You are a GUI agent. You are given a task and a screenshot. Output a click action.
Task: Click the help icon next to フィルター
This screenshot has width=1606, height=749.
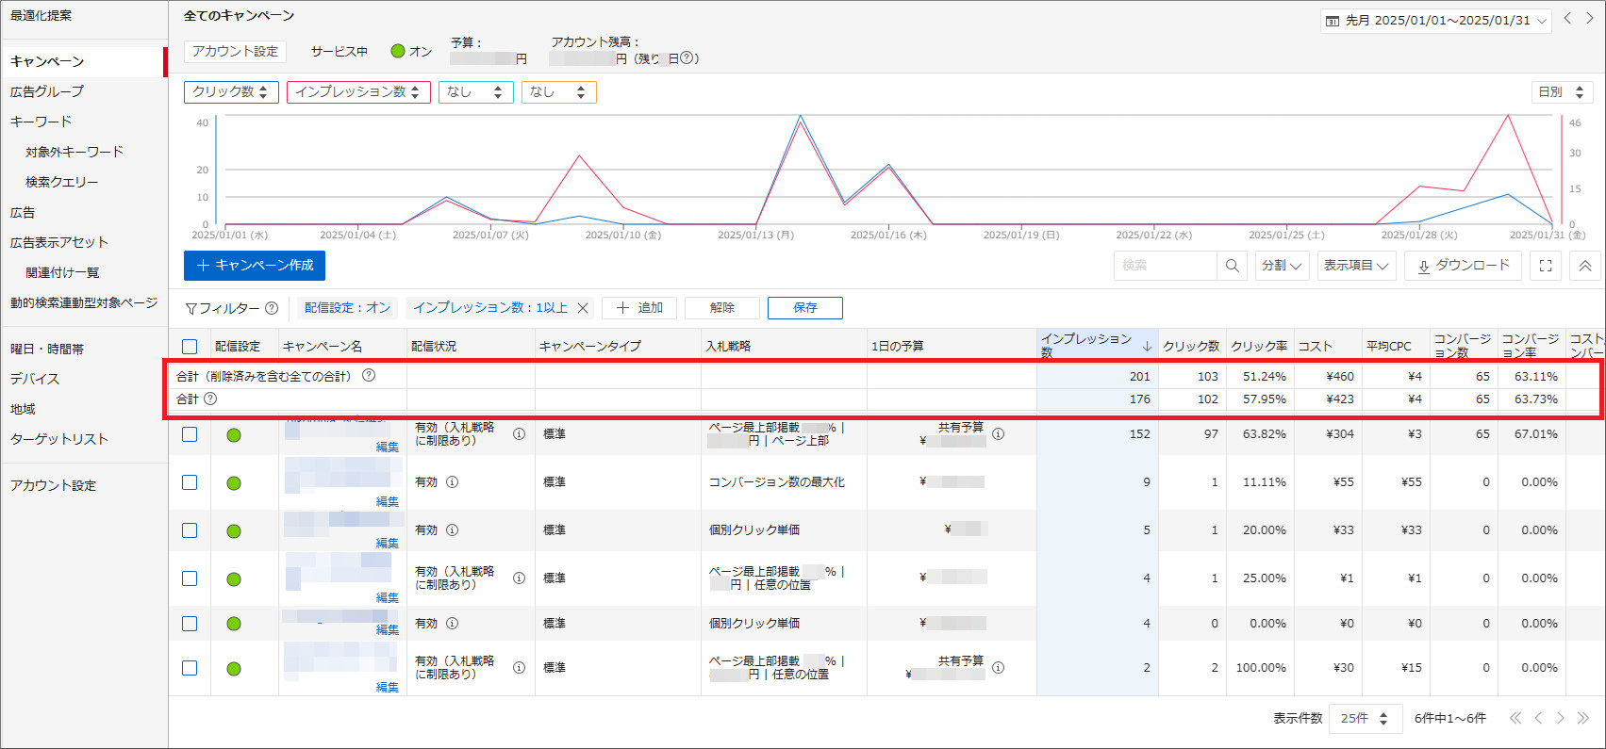tap(272, 308)
